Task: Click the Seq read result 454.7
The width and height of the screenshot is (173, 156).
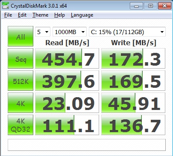Action: point(67,58)
